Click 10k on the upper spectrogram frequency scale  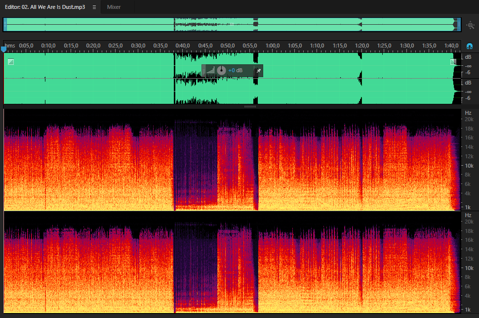tap(469, 166)
